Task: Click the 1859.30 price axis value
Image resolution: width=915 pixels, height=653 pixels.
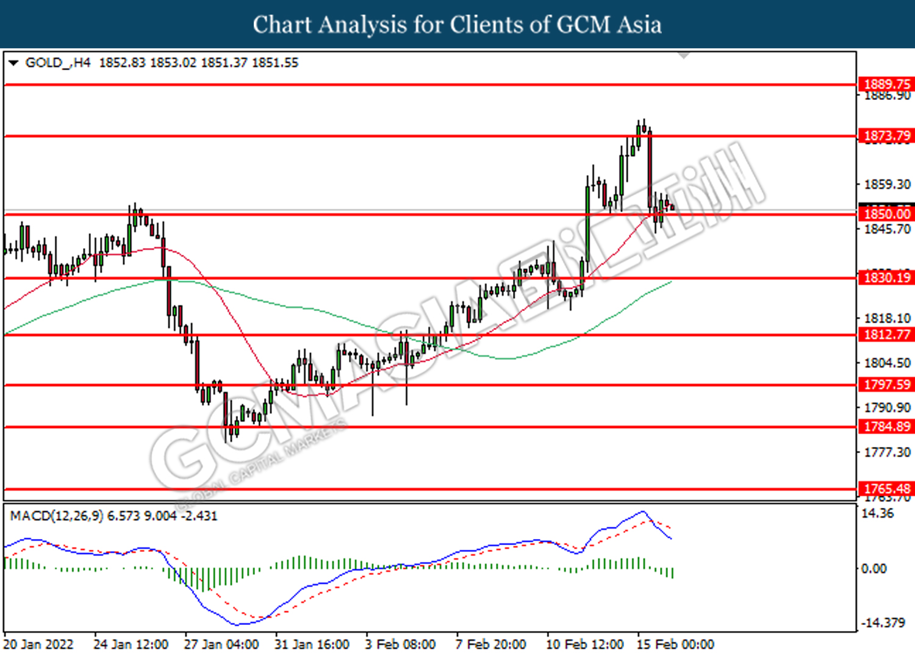Action: [887, 184]
